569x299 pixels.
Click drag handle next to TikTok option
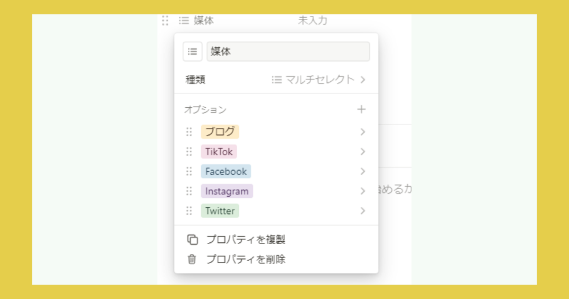point(189,152)
